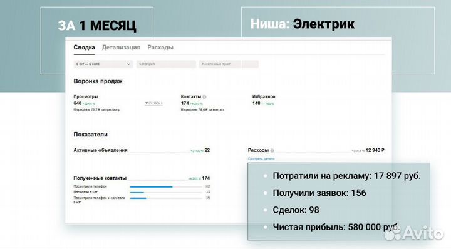This screenshot has width=451, height=249.
Task: Click the Написали в чат progress bar
Action: [x=166, y=193]
